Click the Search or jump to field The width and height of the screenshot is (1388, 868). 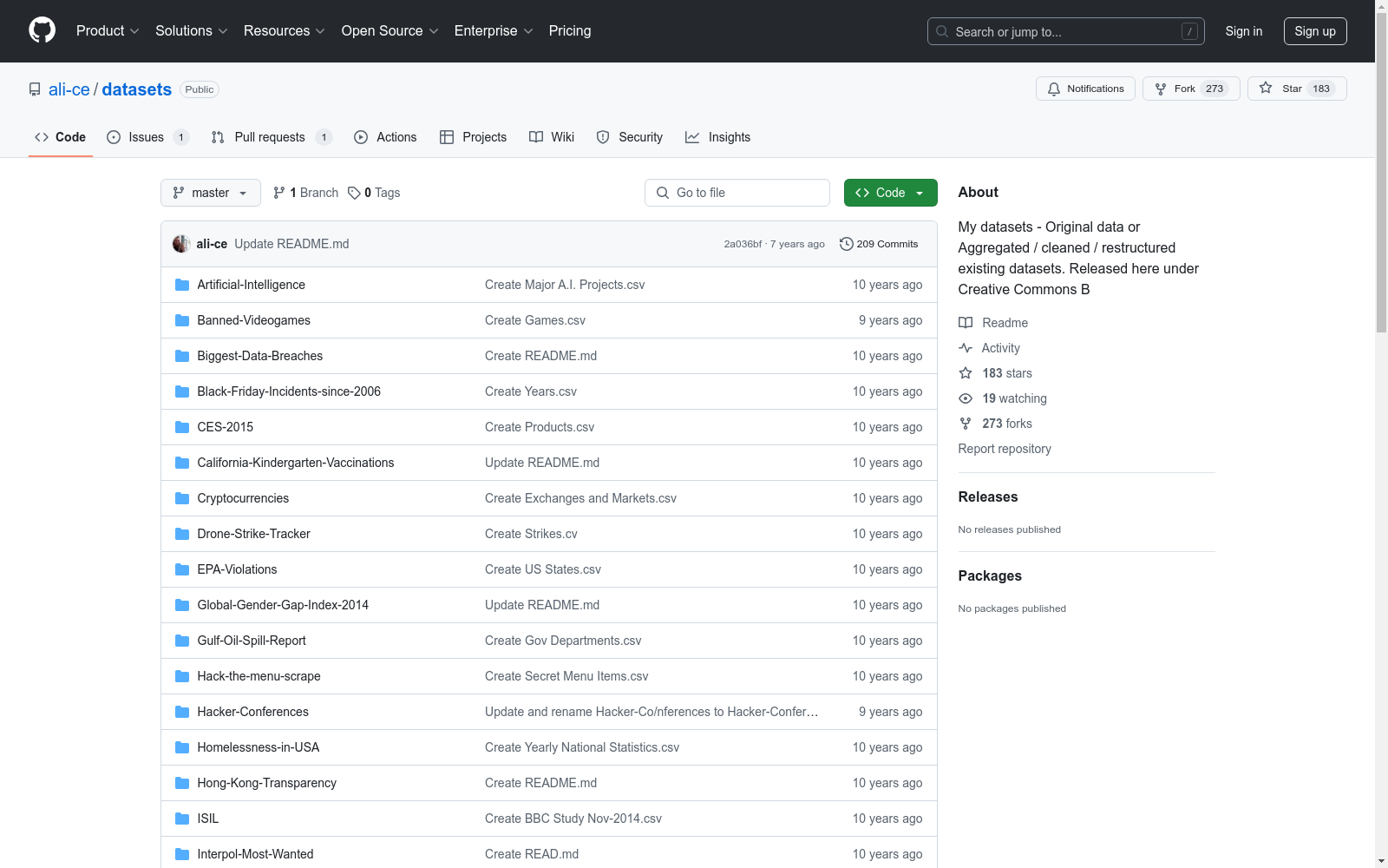1066,31
